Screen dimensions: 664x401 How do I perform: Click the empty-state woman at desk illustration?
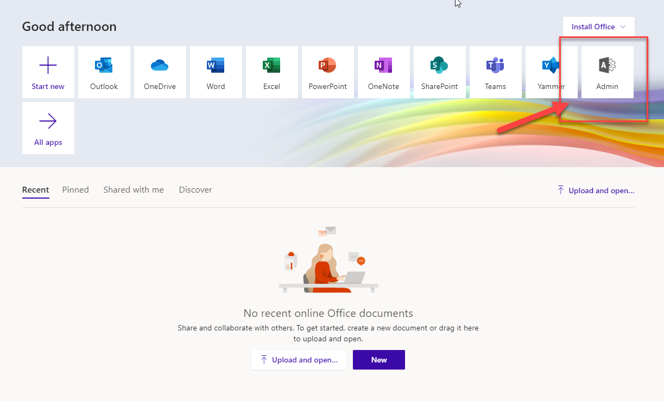click(328, 260)
